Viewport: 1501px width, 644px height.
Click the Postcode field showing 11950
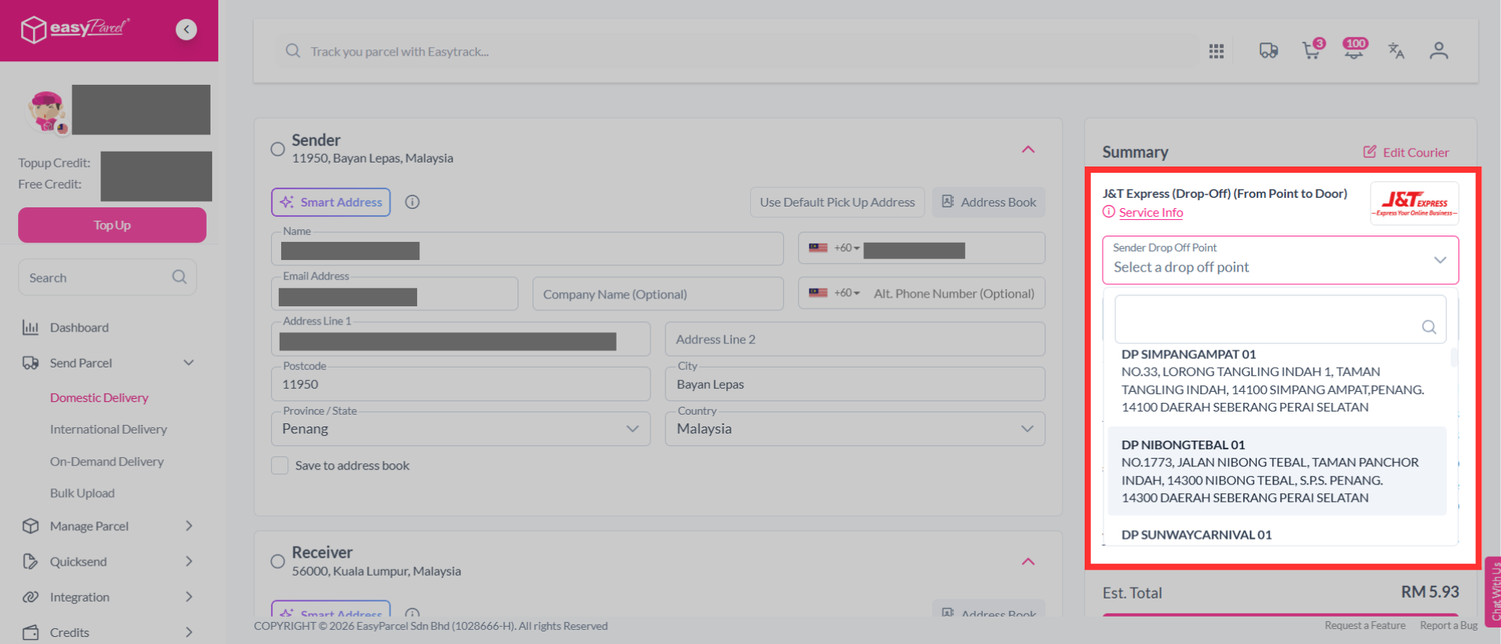[461, 384]
